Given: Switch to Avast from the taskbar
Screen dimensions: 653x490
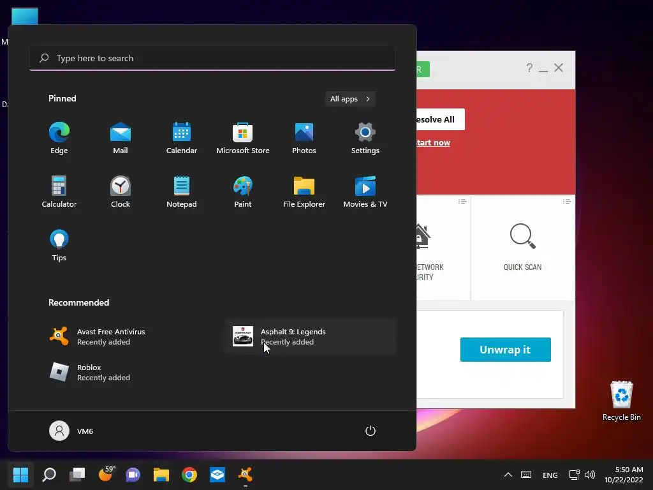Looking at the screenshot, I should [x=246, y=475].
